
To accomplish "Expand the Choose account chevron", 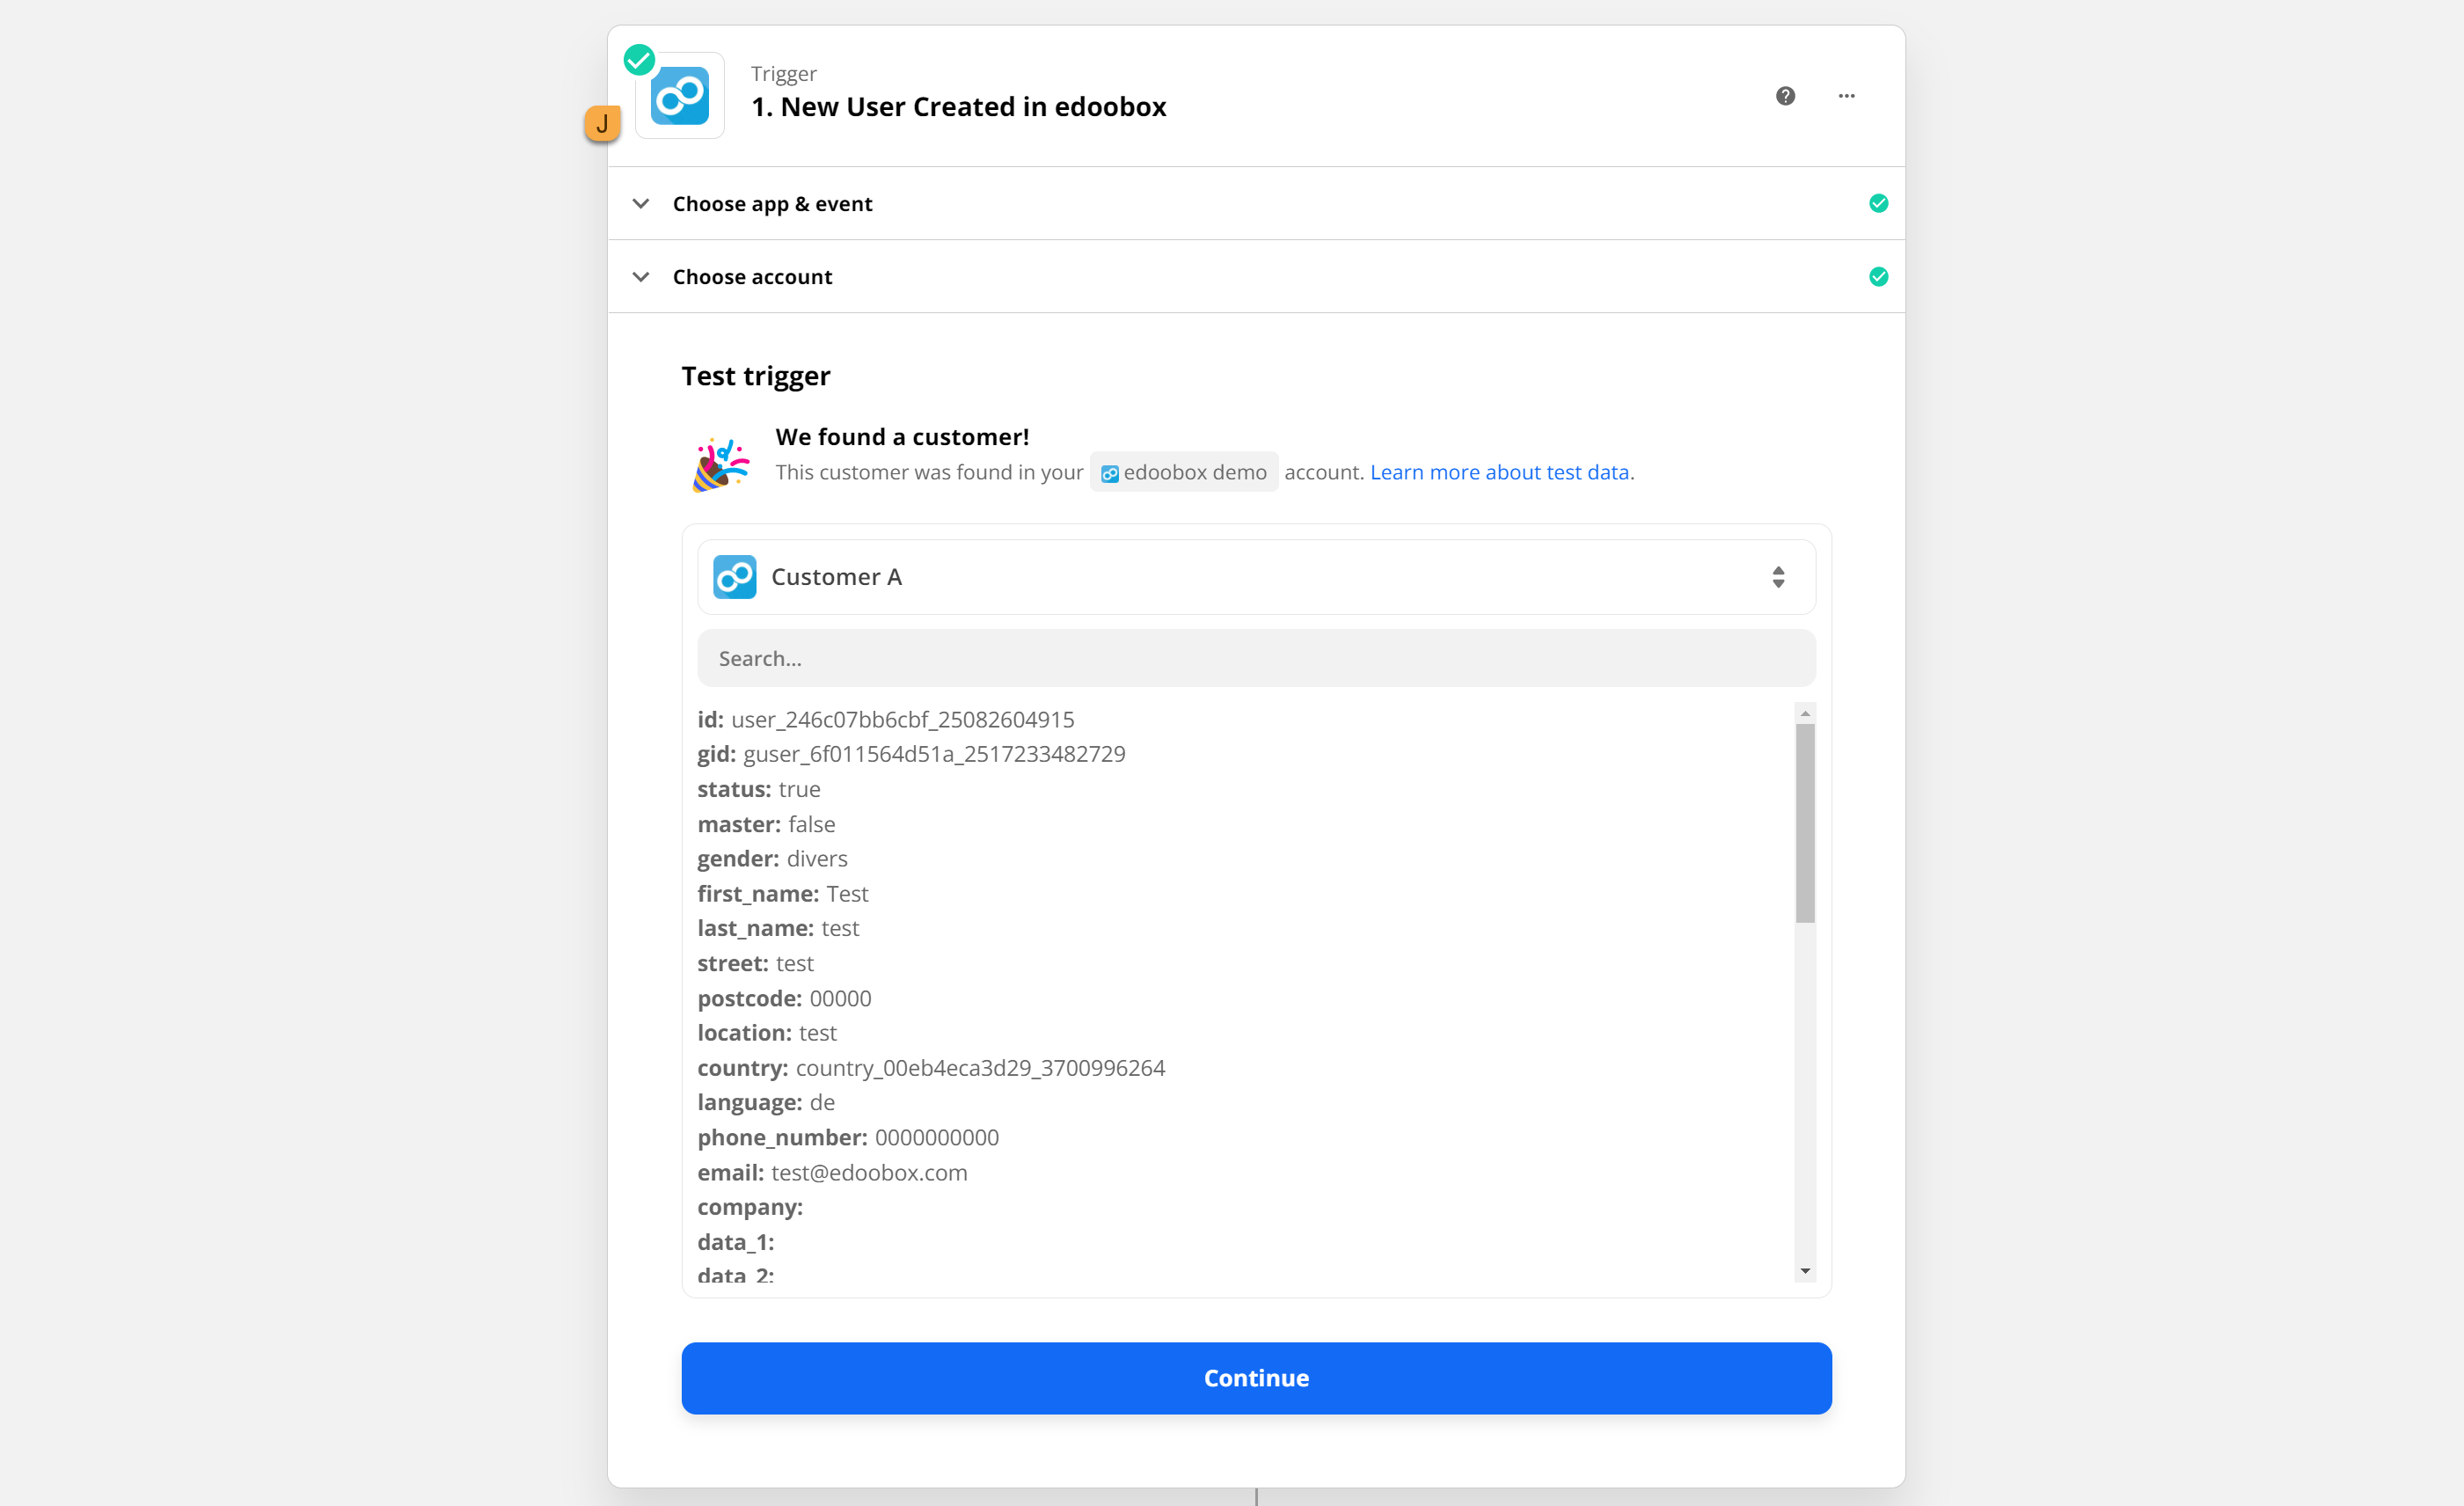I will 641,277.
